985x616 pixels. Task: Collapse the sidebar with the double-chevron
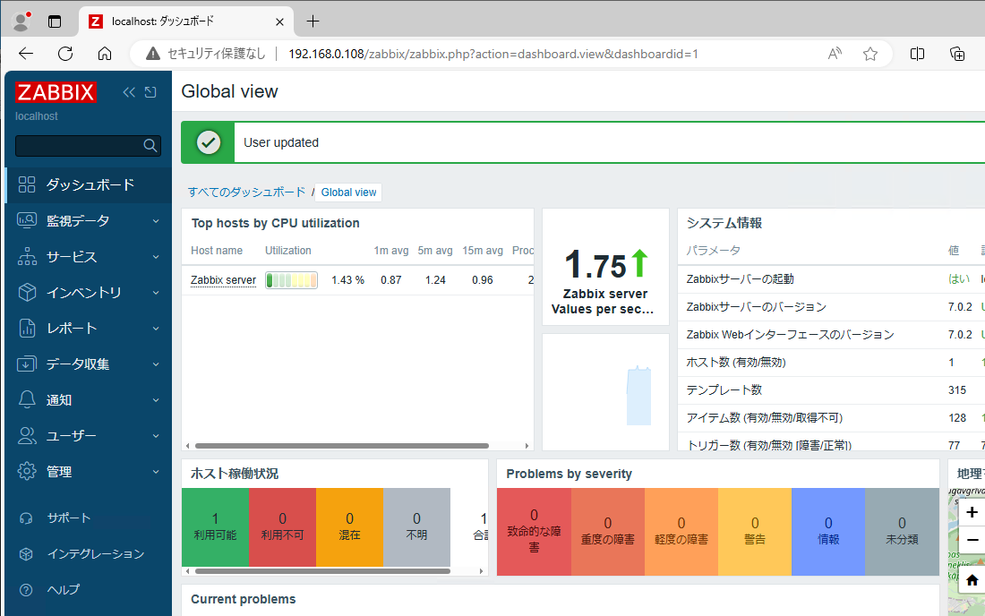click(x=128, y=91)
